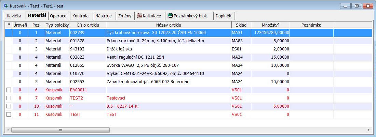Click the Kusovník window title icon
This screenshot has height=137, width=376.
click(5, 6)
